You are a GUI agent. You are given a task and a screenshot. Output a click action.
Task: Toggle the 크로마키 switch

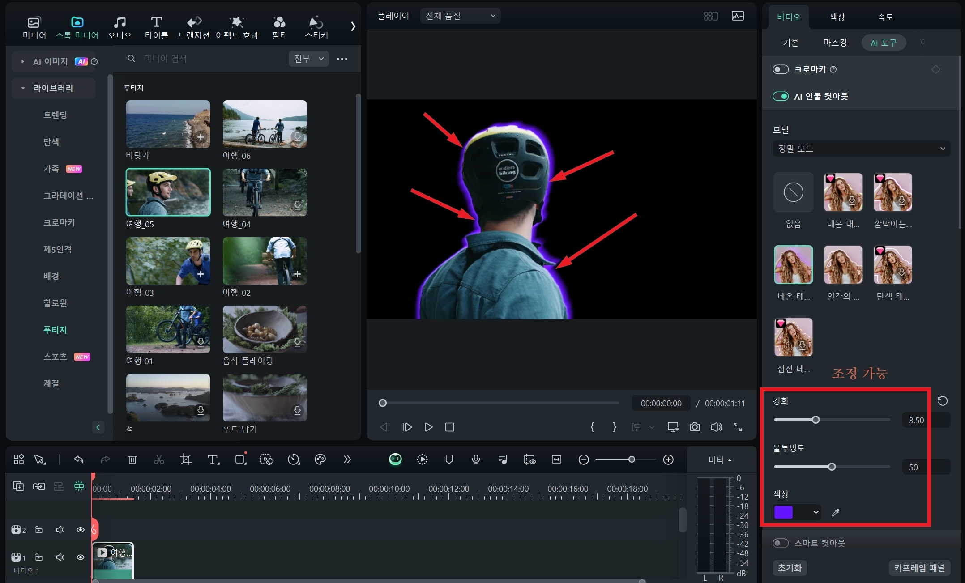781,69
